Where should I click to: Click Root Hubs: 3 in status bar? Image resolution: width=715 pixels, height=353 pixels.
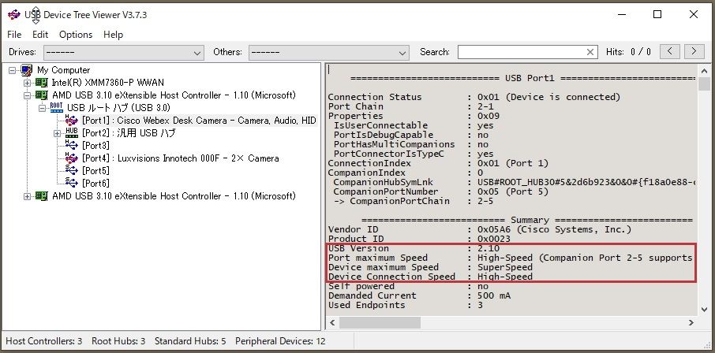[x=118, y=341]
